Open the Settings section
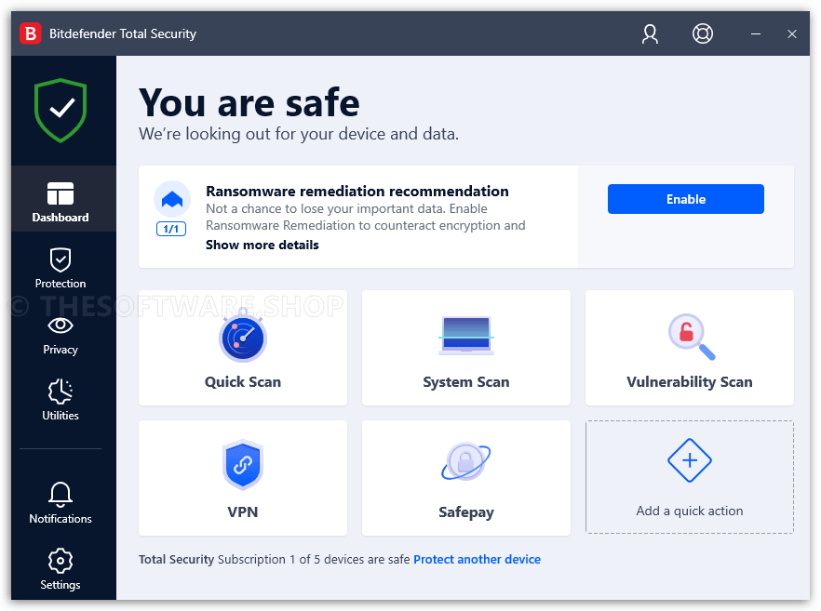The height and width of the screenshot is (611, 821). coord(61,569)
